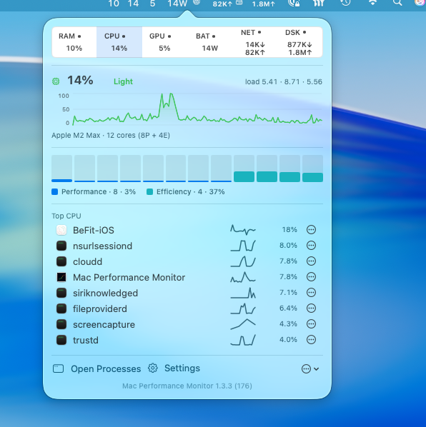Click the Settings gear icon
Viewport: 426px width, 427px height.
click(153, 368)
